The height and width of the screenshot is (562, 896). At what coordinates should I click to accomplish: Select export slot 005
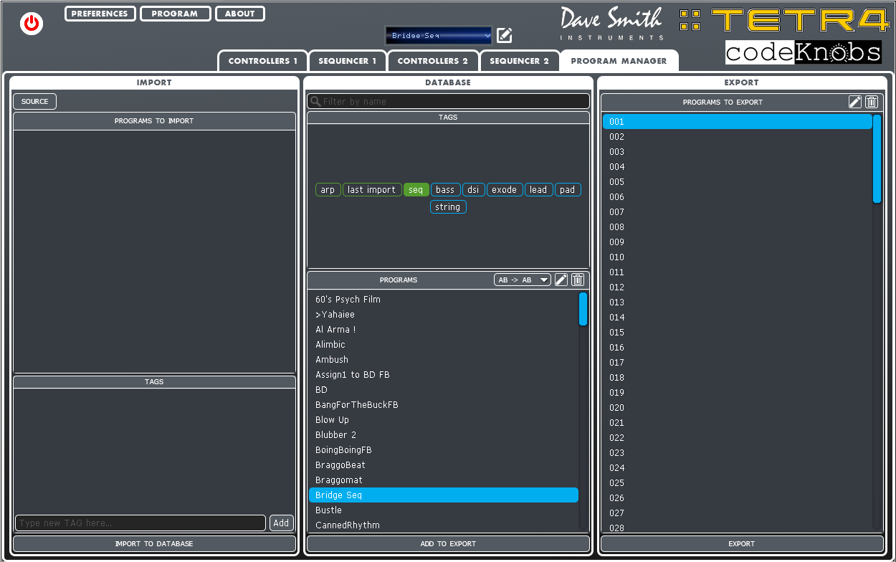[x=738, y=182]
